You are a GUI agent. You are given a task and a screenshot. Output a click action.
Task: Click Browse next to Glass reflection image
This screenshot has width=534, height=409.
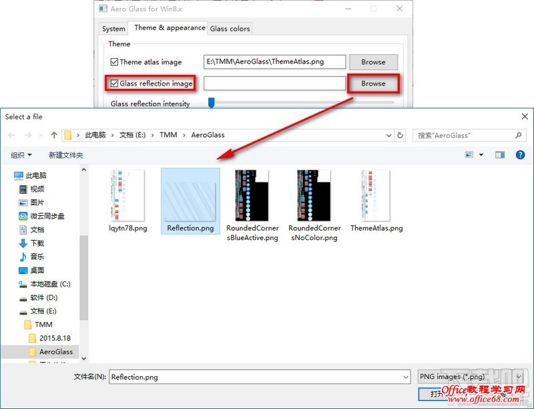click(x=374, y=84)
